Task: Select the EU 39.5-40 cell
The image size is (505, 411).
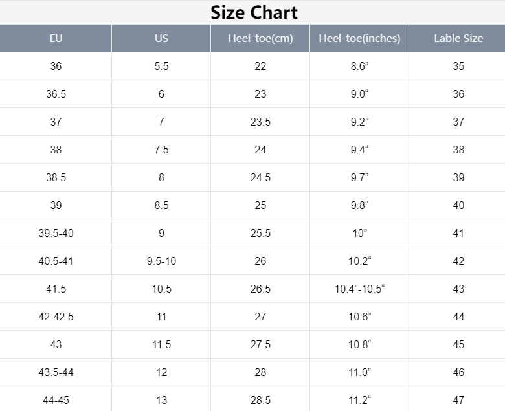Action: (x=56, y=233)
